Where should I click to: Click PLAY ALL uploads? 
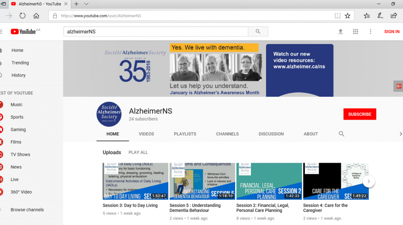click(138, 152)
